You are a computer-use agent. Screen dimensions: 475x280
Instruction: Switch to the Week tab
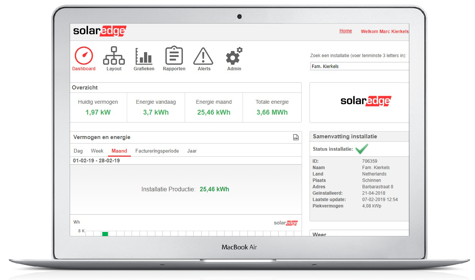pos(97,151)
